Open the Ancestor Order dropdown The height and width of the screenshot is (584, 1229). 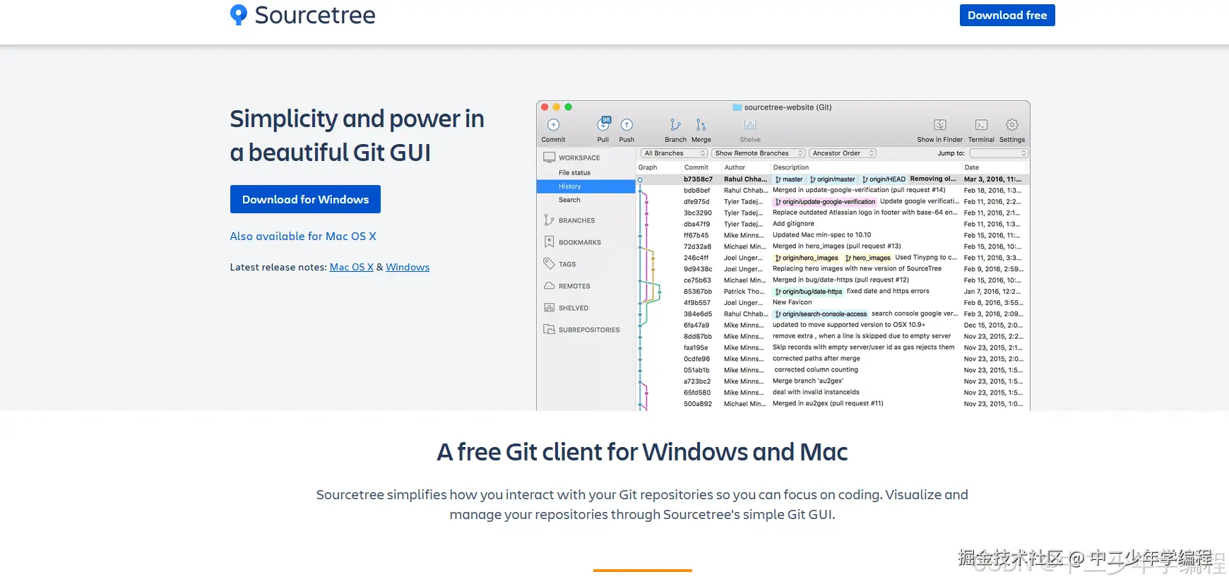click(843, 153)
